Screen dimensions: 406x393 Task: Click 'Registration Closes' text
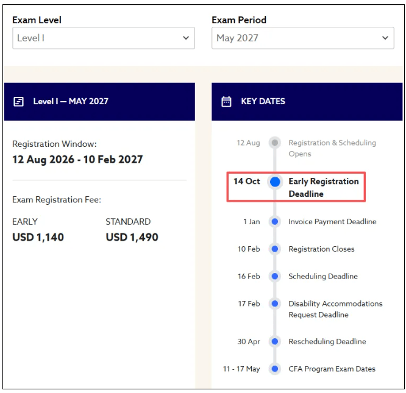coord(321,249)
